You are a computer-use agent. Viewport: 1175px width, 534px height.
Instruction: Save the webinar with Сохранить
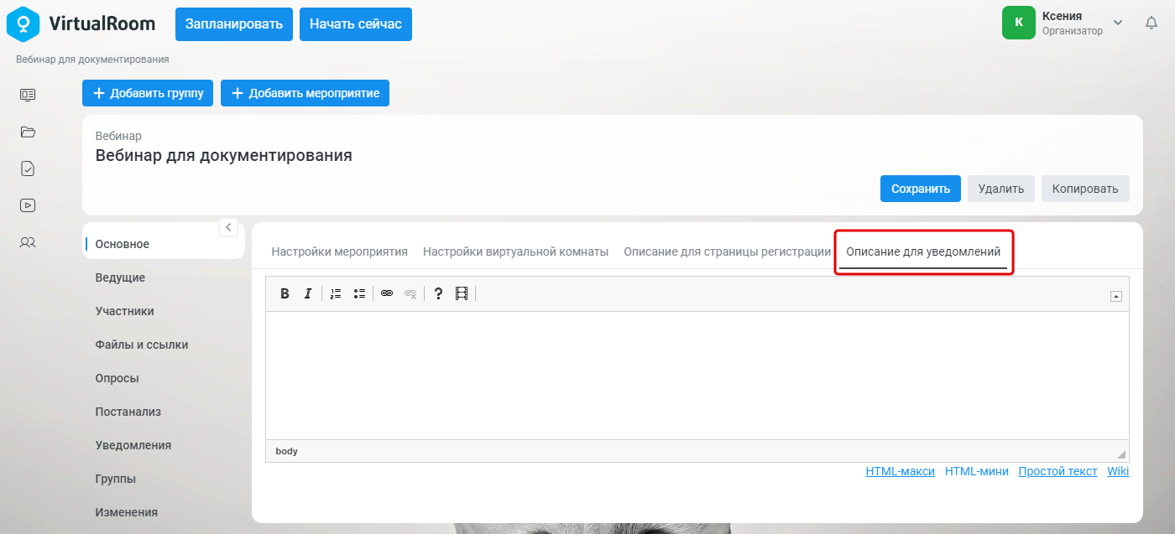tap(921, 189)
